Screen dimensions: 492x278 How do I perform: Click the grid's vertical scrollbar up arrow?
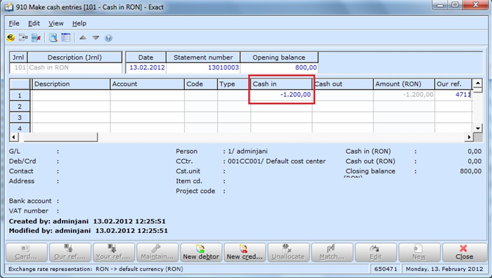[477, 83]
